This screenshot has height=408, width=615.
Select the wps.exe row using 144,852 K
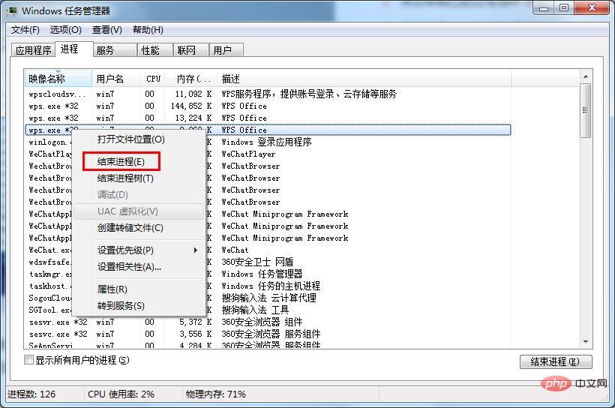coord(268,106)
